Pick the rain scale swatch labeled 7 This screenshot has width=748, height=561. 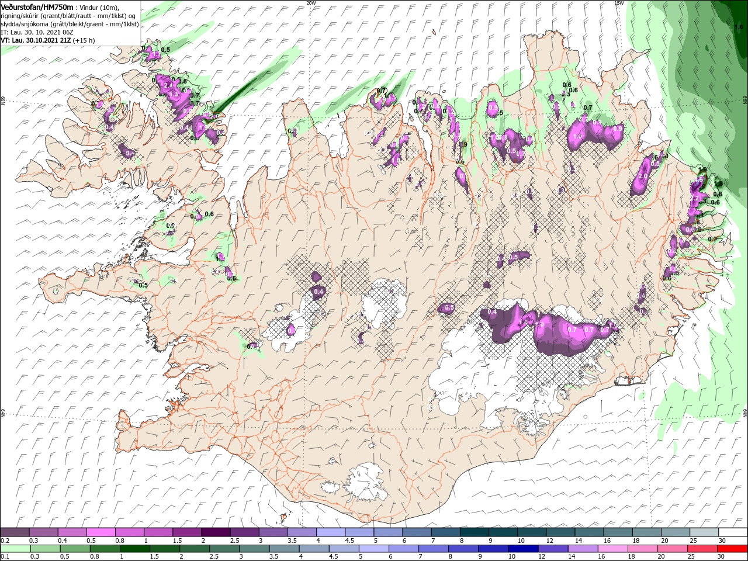point(433,549)
